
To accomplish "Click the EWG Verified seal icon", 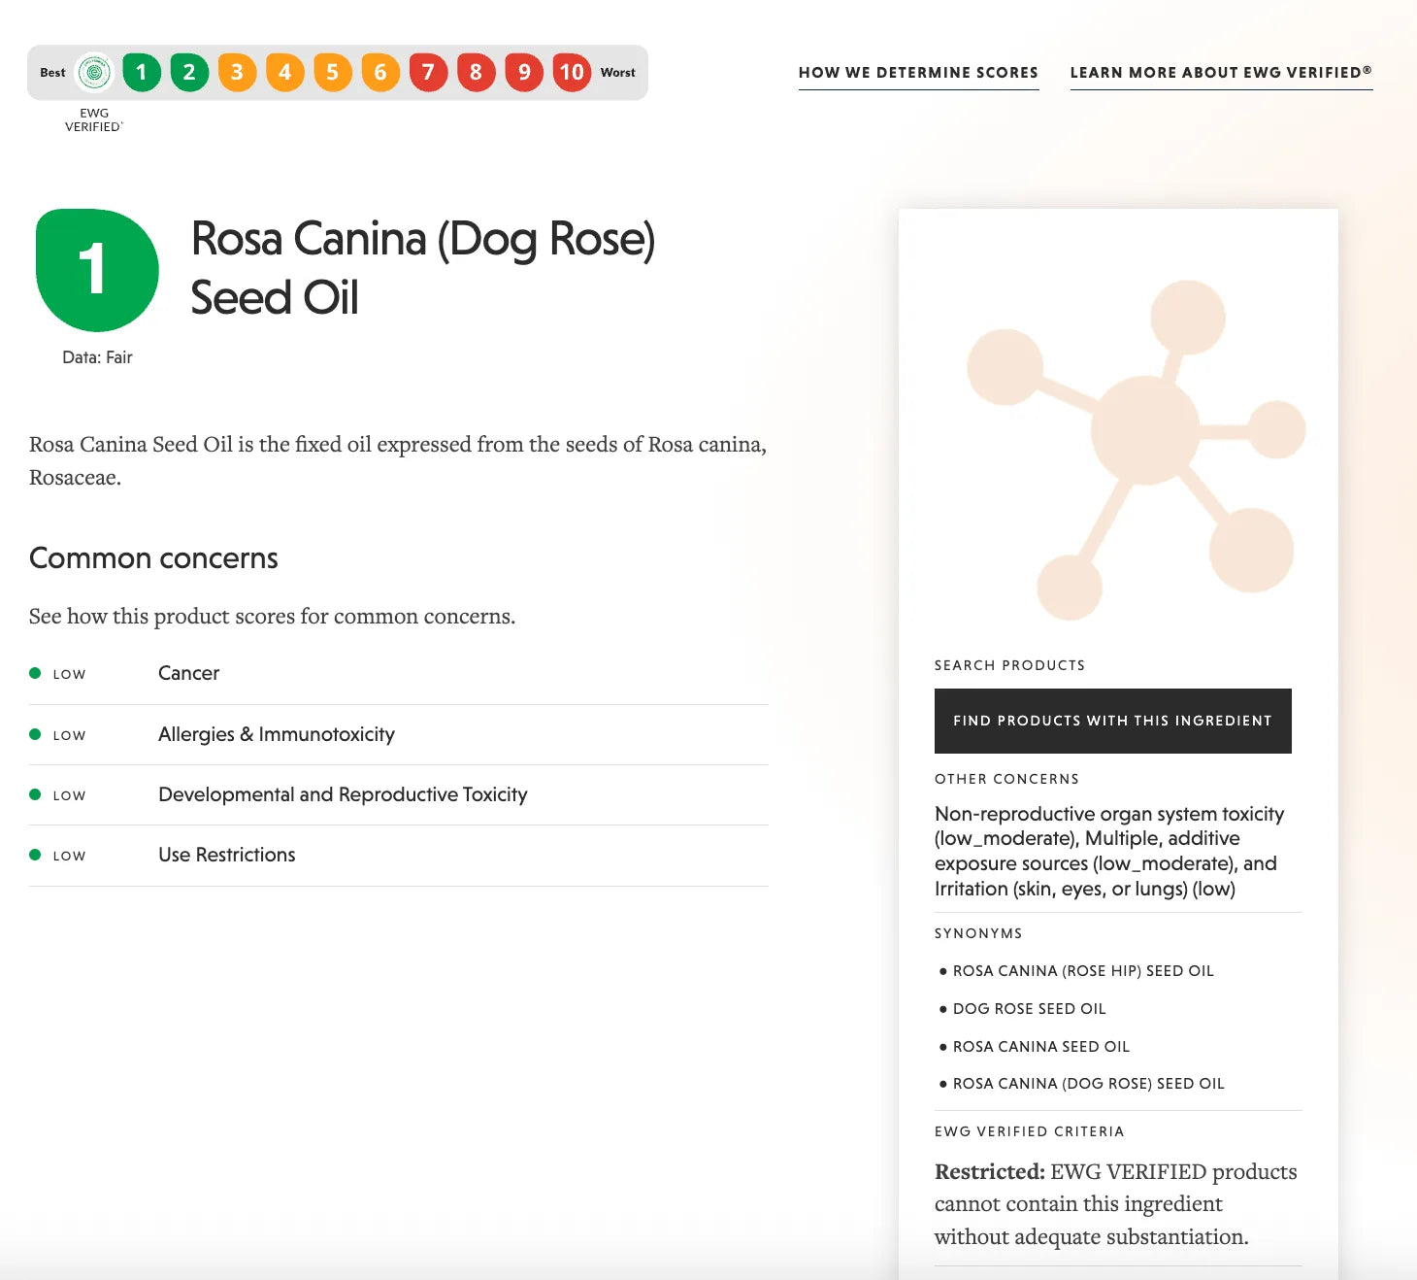I will (94, 73).
